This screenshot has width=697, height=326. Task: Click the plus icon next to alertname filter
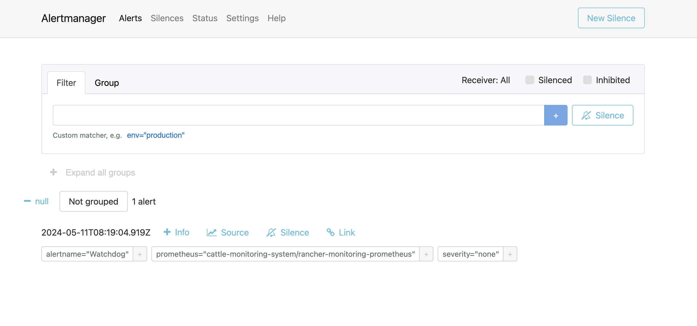point(139,254)
